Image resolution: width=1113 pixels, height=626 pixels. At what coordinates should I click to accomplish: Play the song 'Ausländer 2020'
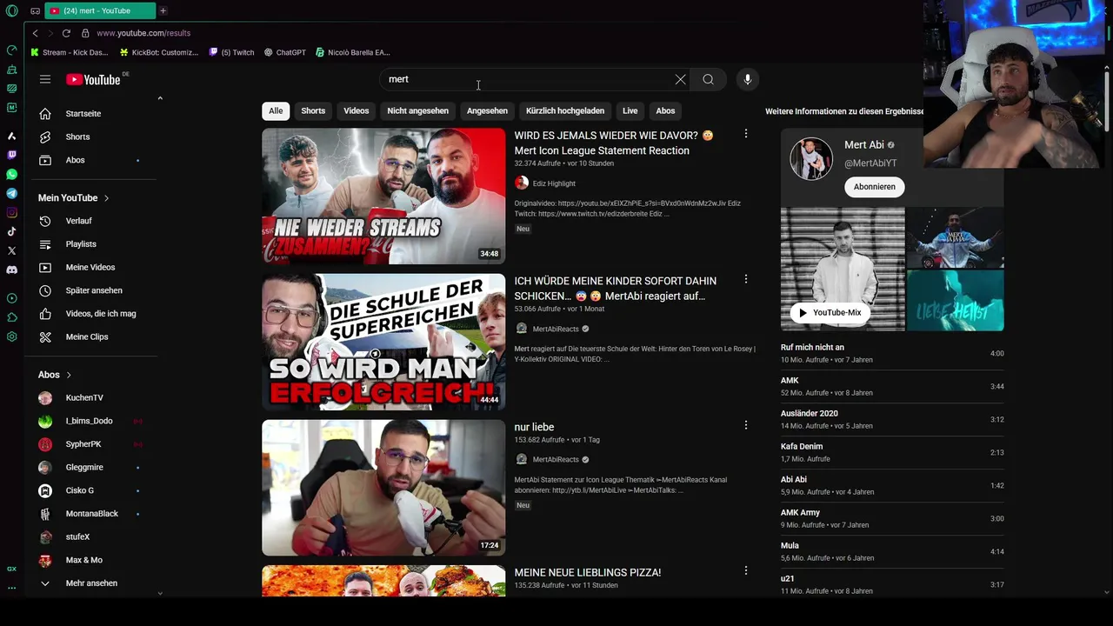(892, 419)
